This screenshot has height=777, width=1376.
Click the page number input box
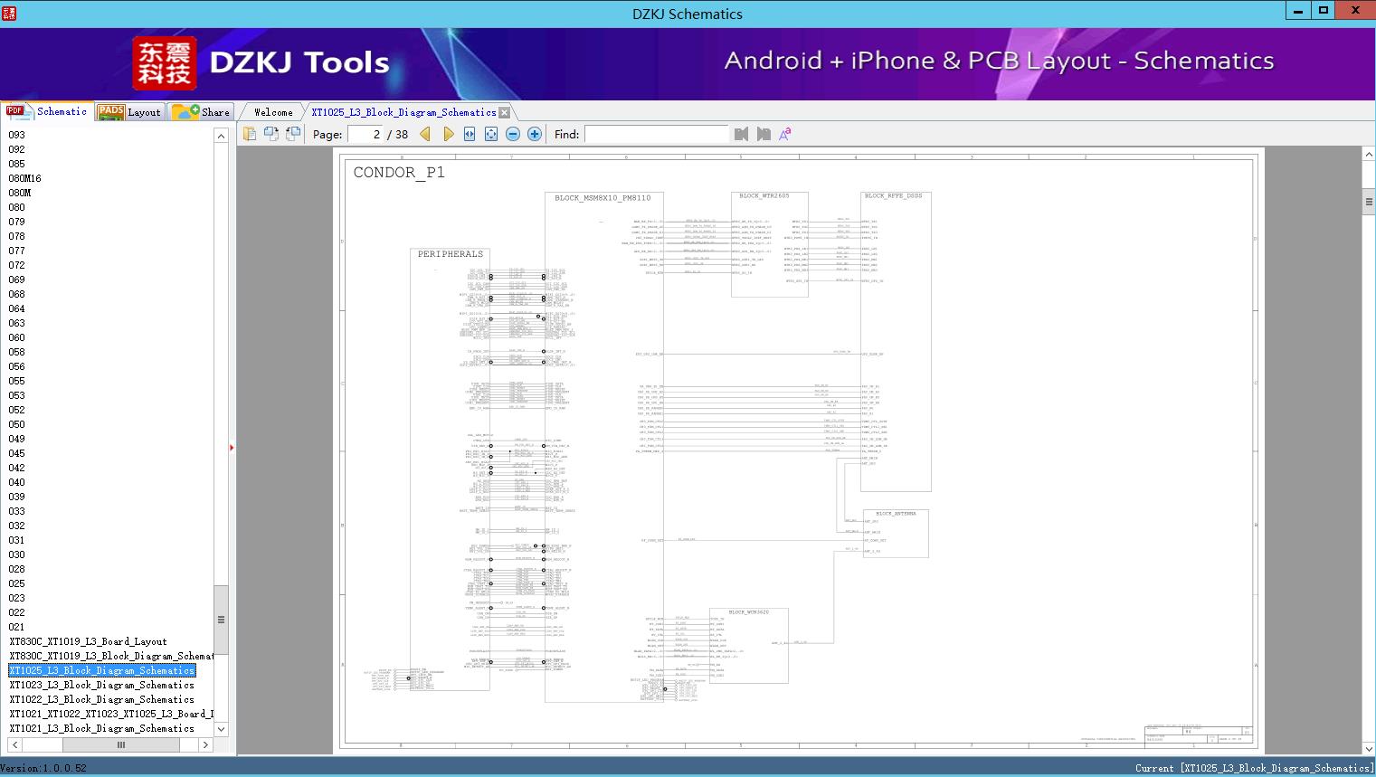pos(365,134)
